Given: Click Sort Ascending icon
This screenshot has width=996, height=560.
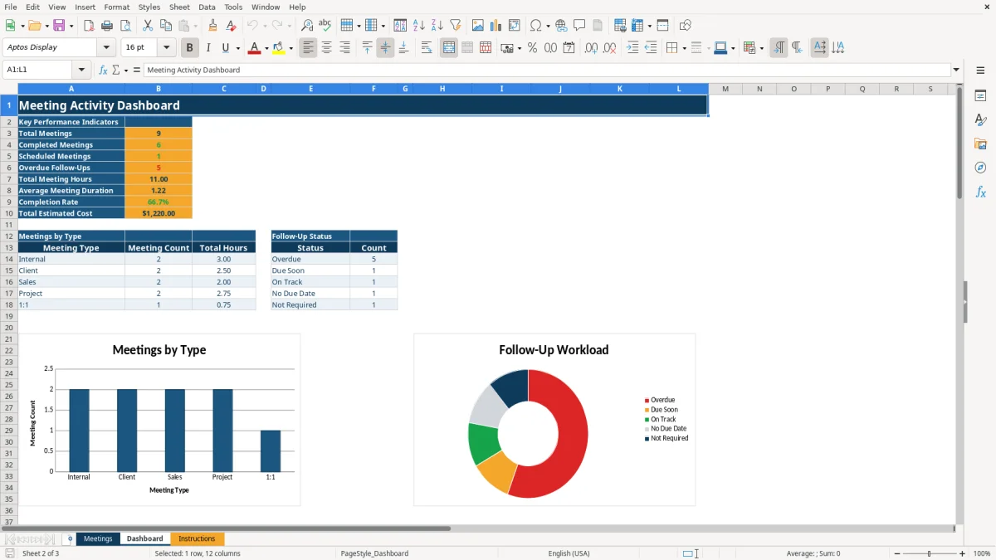Looking at the screenshot, I should tap(418, 26).
